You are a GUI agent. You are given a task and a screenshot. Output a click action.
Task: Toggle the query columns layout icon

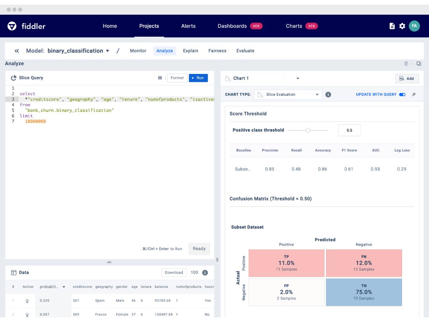click(x=160, y=78)
